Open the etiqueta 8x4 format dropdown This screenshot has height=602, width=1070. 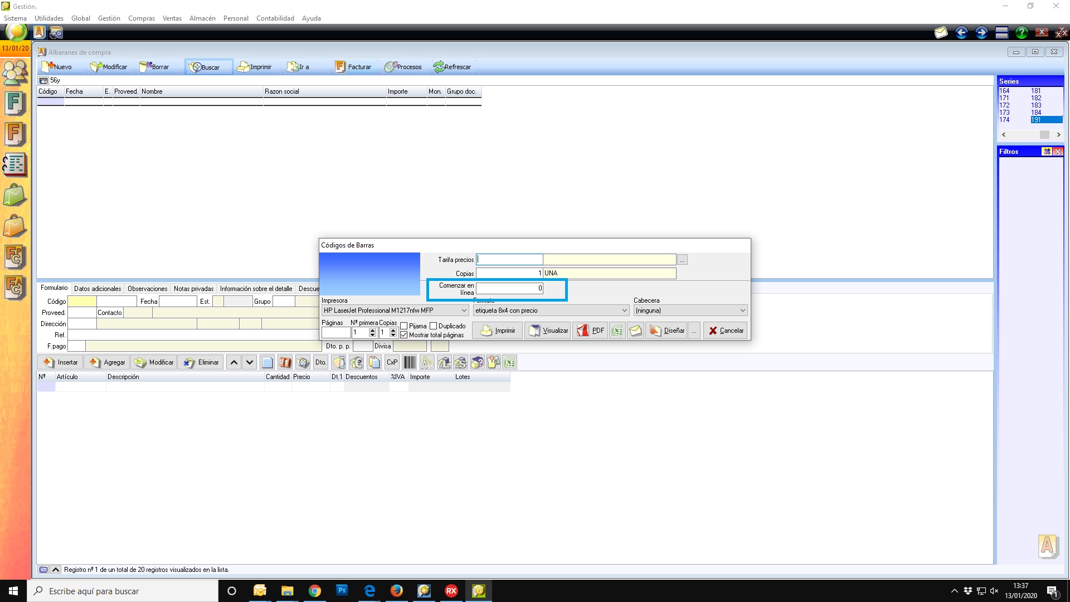pyautogui.click(x=624, y=310)
